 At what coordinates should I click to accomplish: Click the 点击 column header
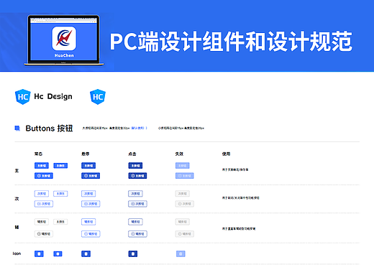click(x=132, y=154)
